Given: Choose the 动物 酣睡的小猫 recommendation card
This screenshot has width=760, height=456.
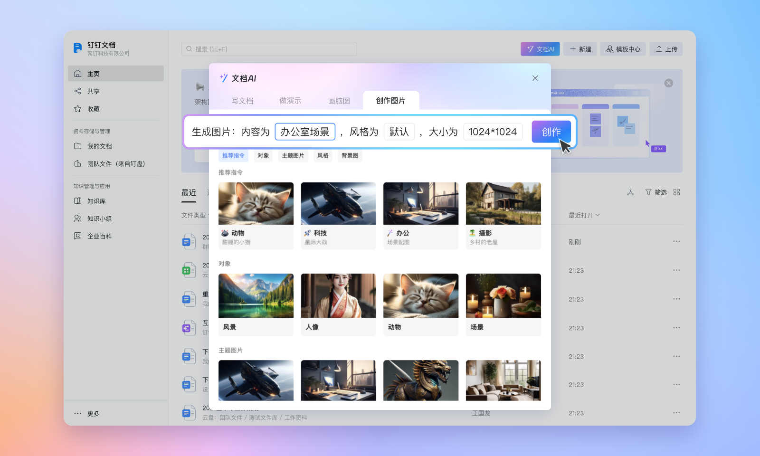Looking at the screenshot, I should coord(256,216).
